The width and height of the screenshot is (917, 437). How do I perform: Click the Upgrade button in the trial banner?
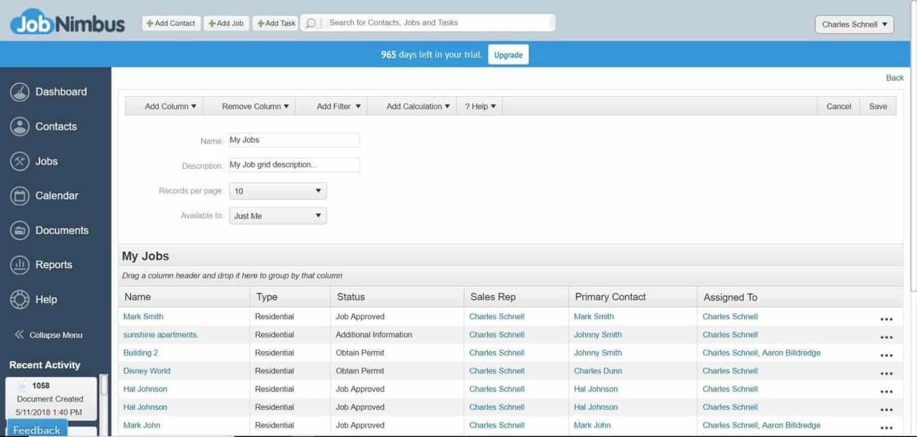pos(508,54)
